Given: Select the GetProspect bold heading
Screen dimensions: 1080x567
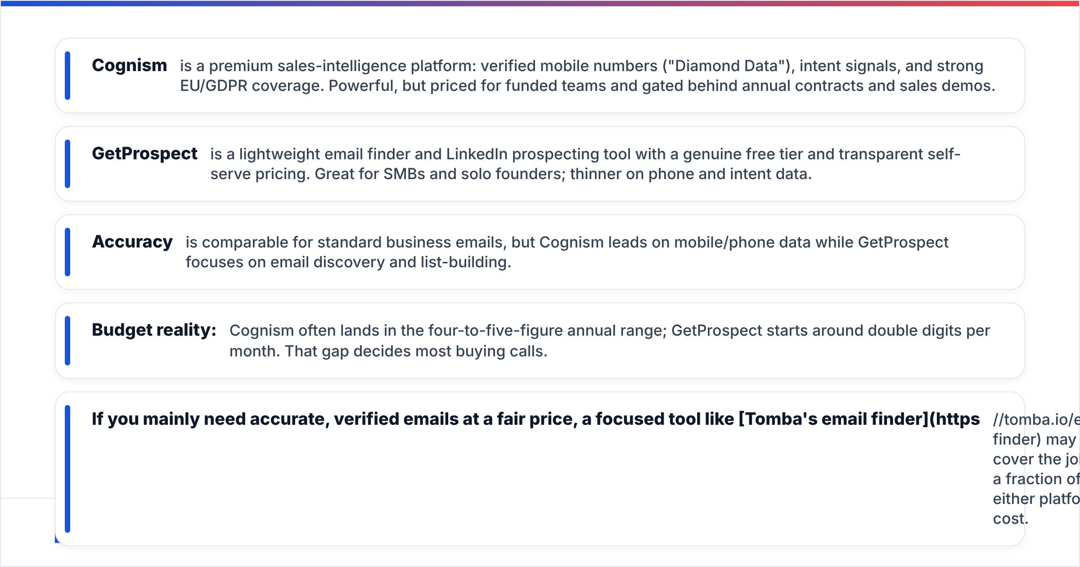Looking at the screenshot, I should [x=144, y=154].
